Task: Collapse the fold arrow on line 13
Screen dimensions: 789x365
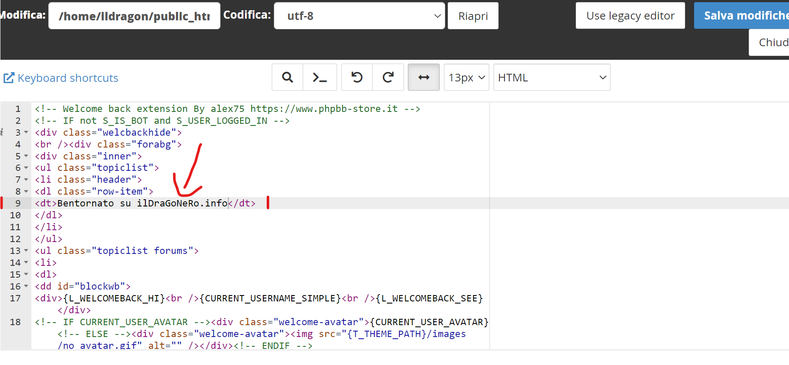Action: [26, 251]
